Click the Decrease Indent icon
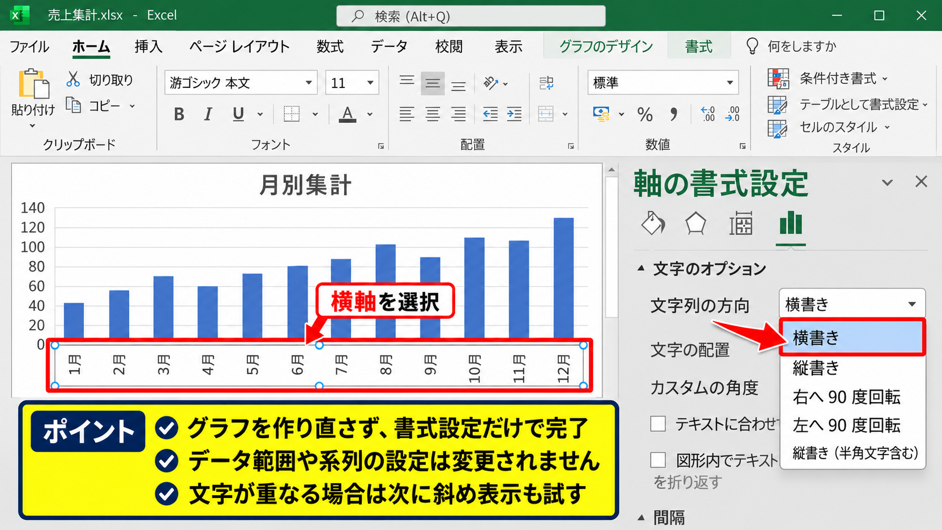 (490, 114)
